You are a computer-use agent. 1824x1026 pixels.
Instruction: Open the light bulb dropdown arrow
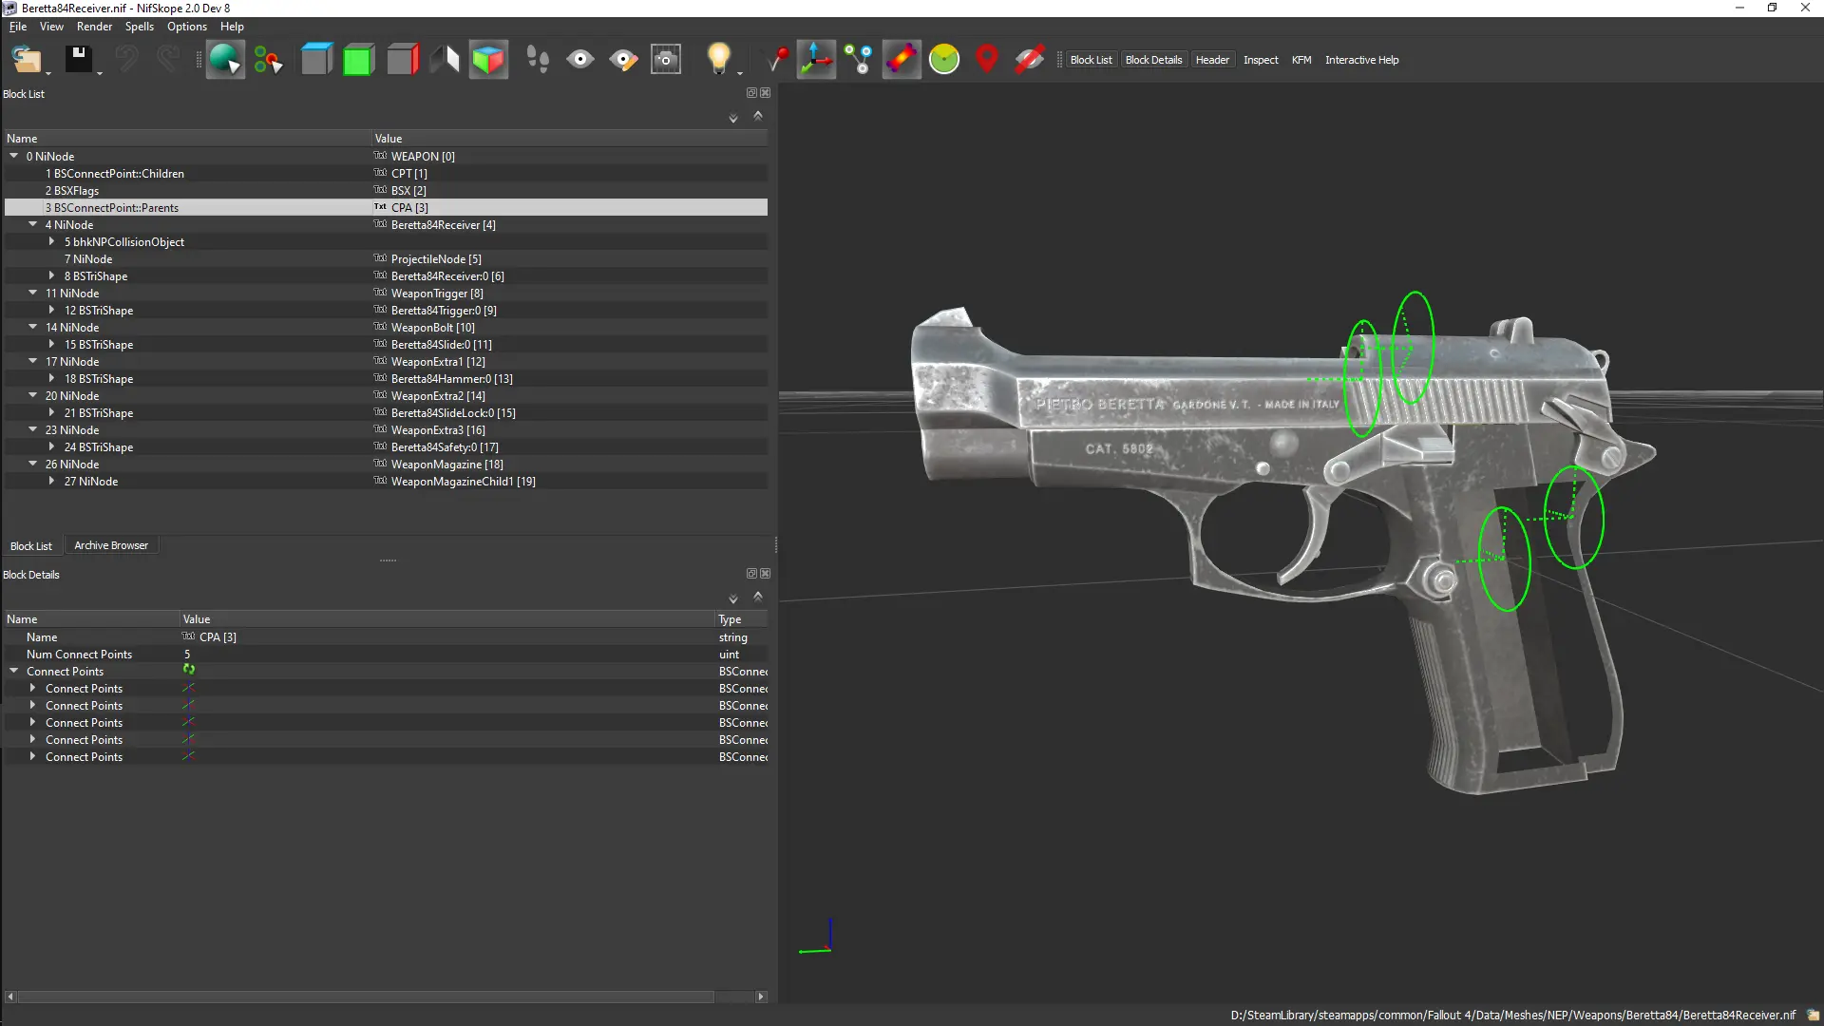pyautogui.click(x=740, y=73)
